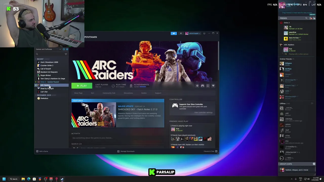Select Hunt: Showdown 1896 in library

click(x=49, y=62)
